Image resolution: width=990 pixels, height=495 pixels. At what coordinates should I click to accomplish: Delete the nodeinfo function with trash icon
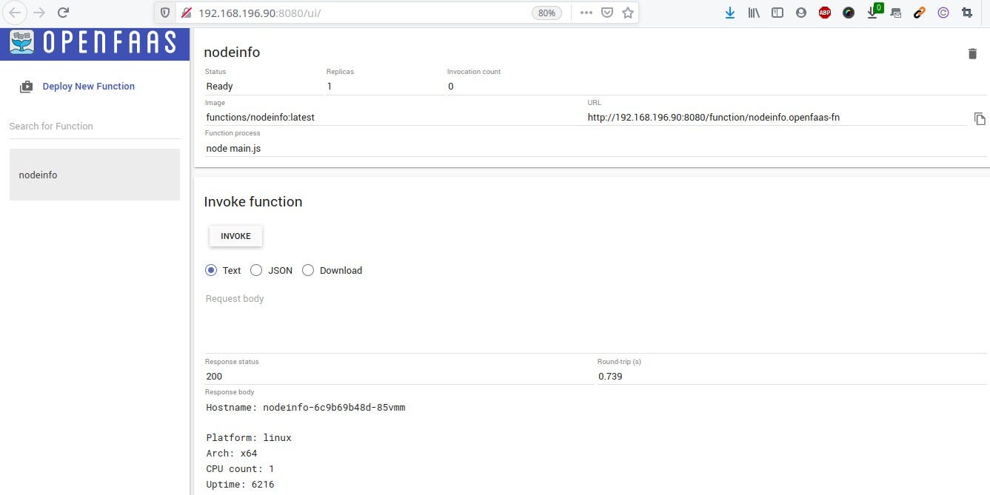(972, 53)
